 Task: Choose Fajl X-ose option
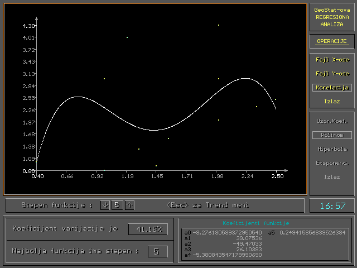pos(332,59)
